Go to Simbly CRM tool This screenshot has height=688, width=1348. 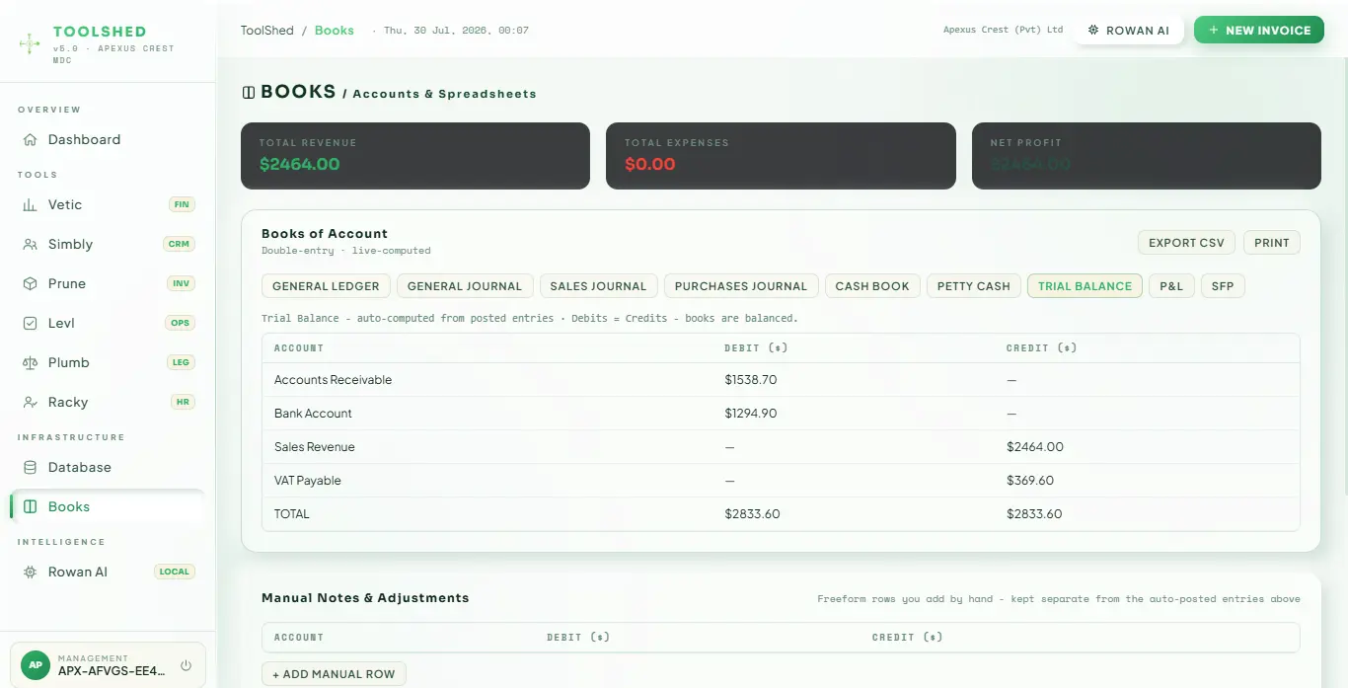click(108, 245)
